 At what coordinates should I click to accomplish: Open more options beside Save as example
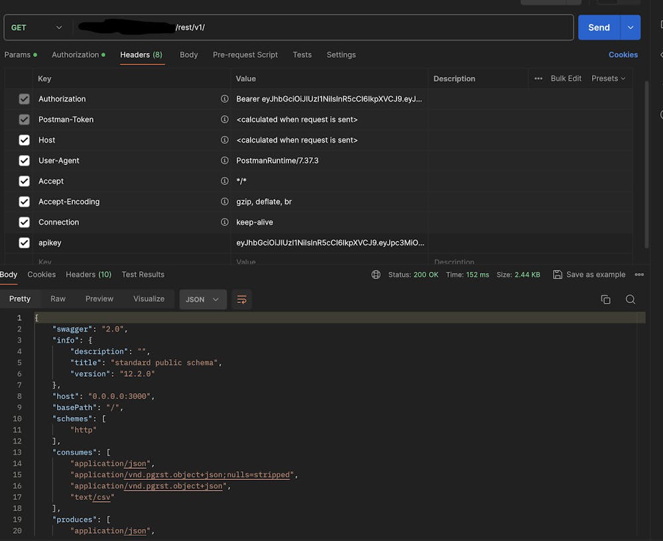pos(639,274)
